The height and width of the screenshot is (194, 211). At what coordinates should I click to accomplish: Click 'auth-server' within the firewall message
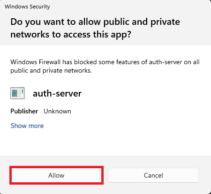click(166, 62)
